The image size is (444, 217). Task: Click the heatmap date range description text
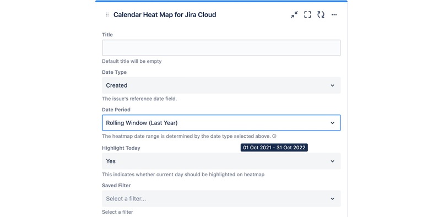(186, 136)
